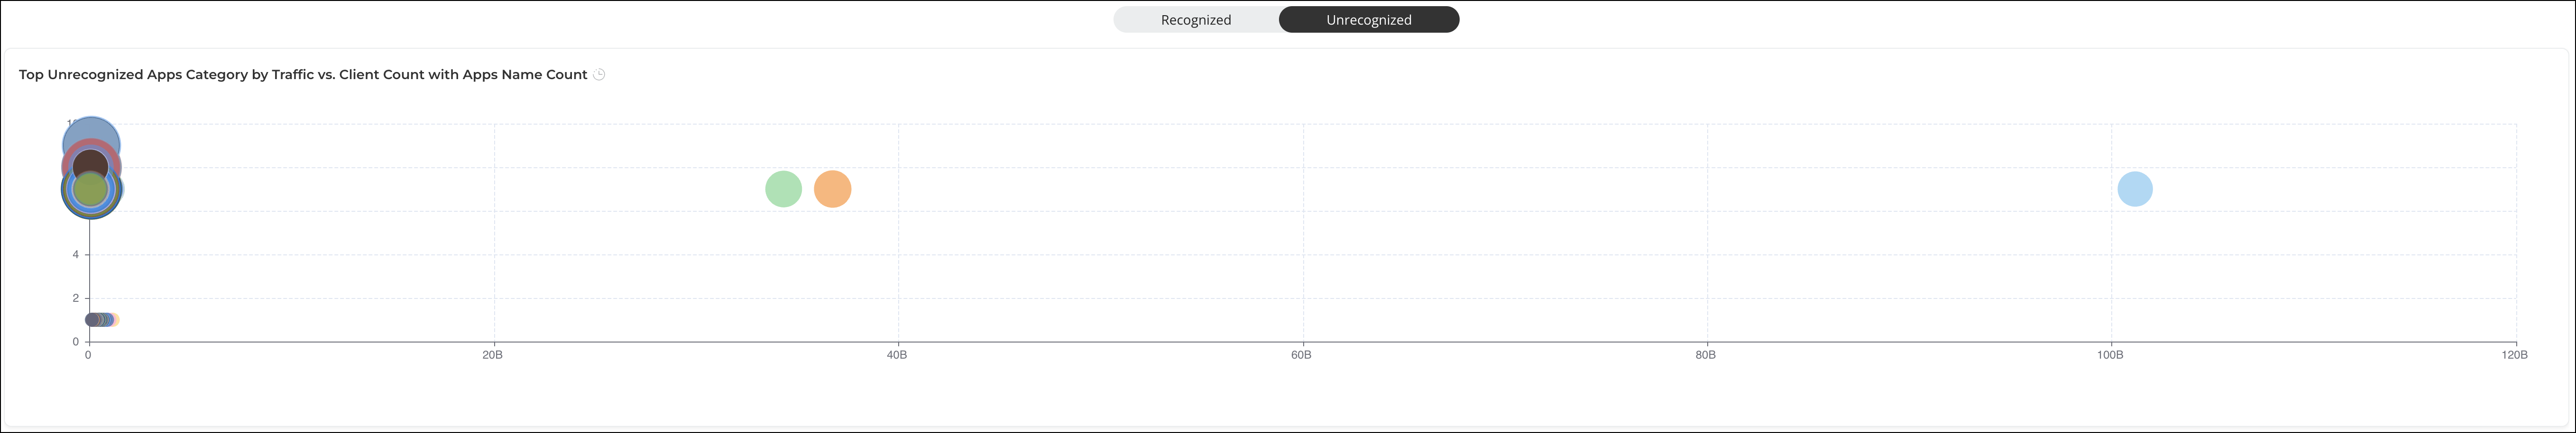This screenshot has height=433, width=2576.
Task: Select the orange bubble near 40B
Action: point(832,189)
